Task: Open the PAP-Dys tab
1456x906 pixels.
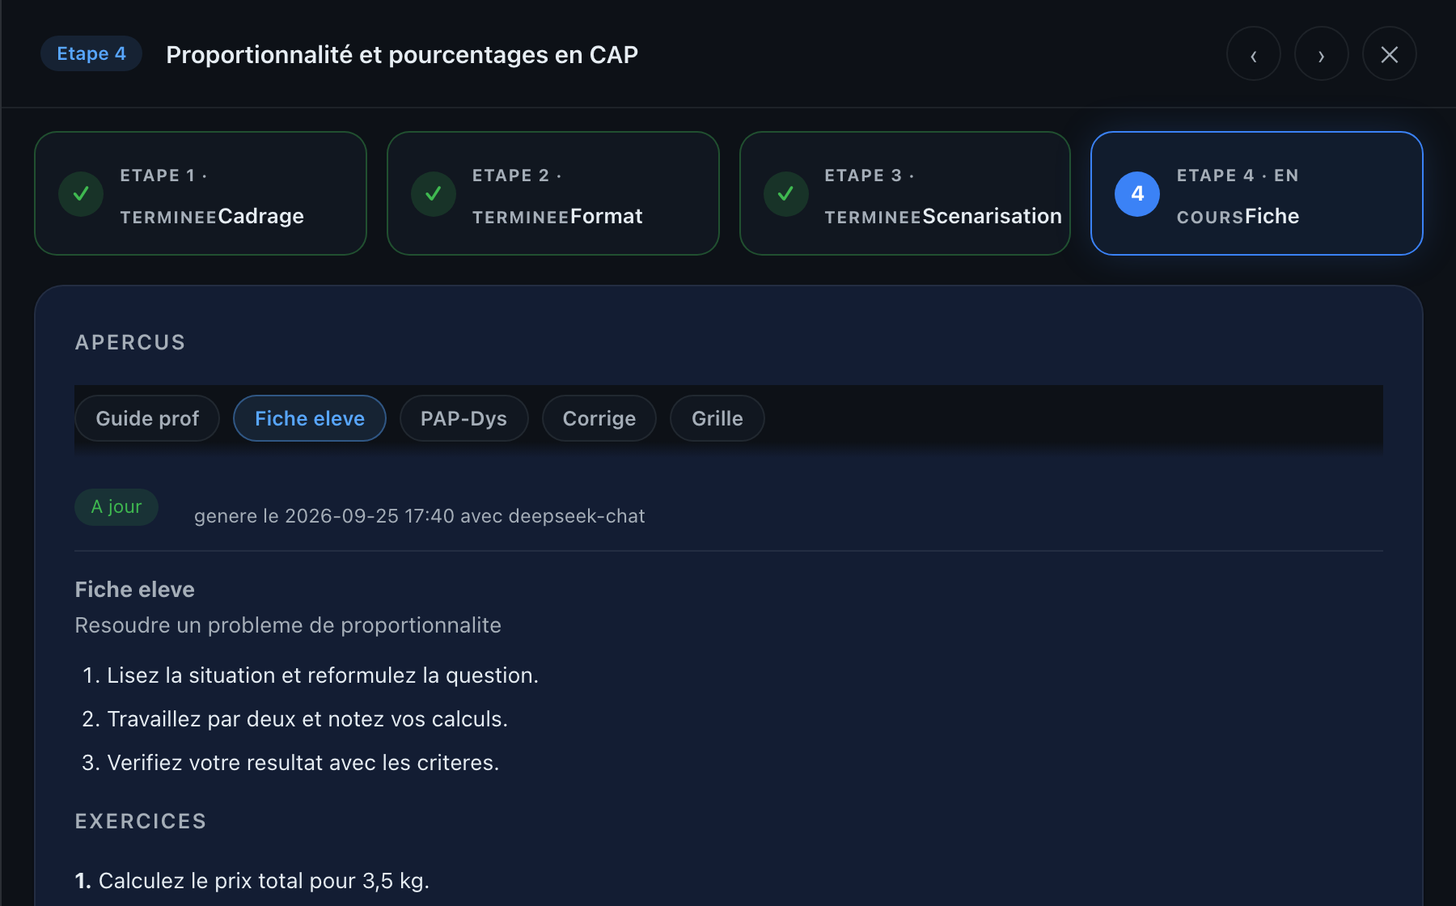Action: point(463,418)
